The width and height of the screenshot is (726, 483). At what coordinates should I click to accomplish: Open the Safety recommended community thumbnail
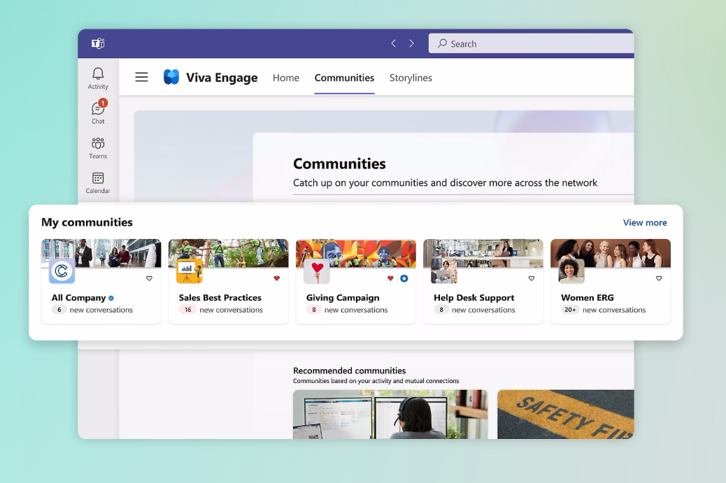565,414
